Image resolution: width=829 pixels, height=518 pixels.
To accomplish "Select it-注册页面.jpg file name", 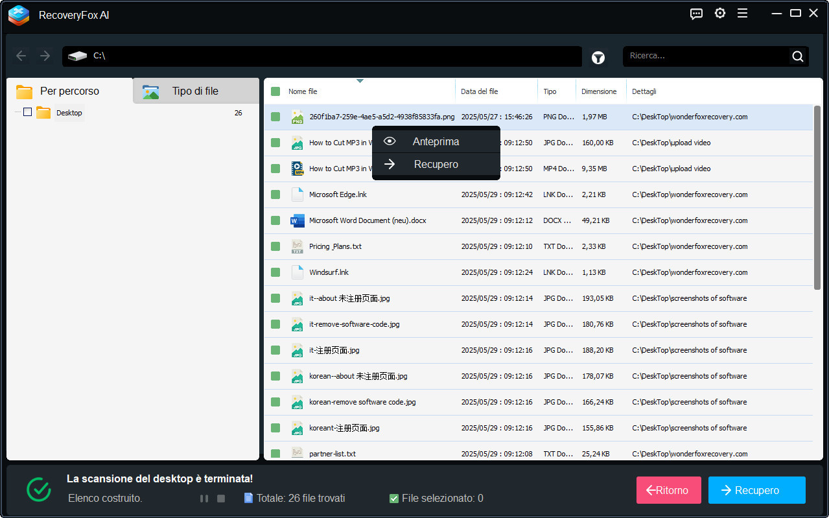I will pyautogui.click(x=334, y=350).
